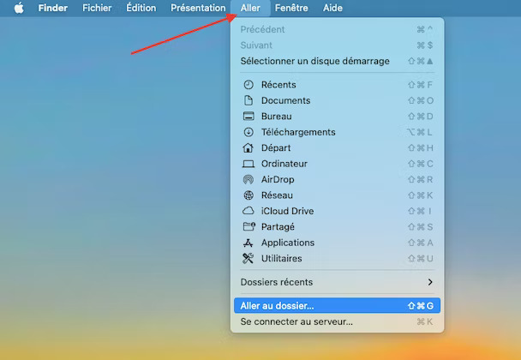Click the Documents page icon

(x=249, y=100)
